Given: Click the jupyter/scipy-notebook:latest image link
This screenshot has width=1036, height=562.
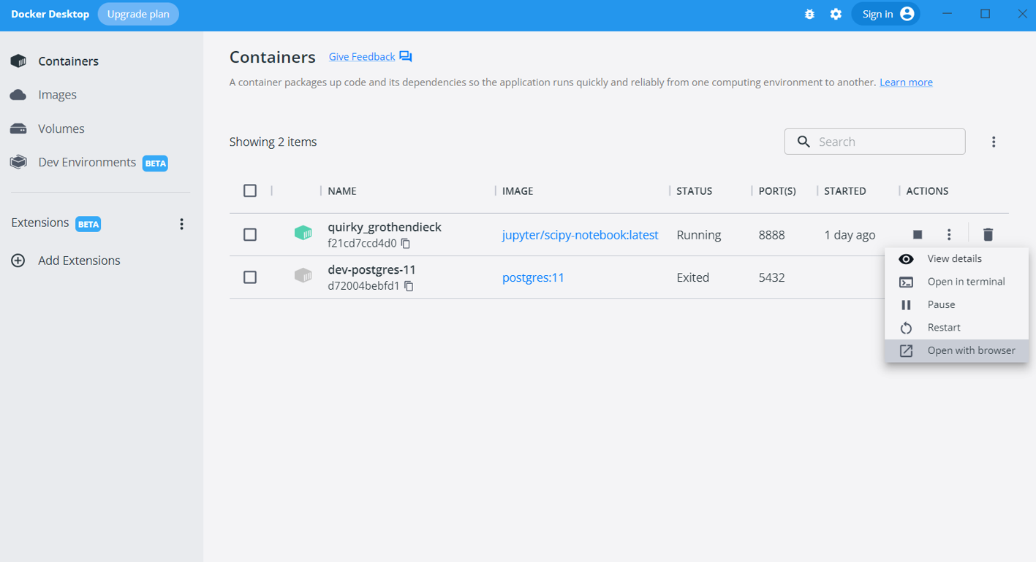Looking at the screenshot, I should [x=580, y=234].
